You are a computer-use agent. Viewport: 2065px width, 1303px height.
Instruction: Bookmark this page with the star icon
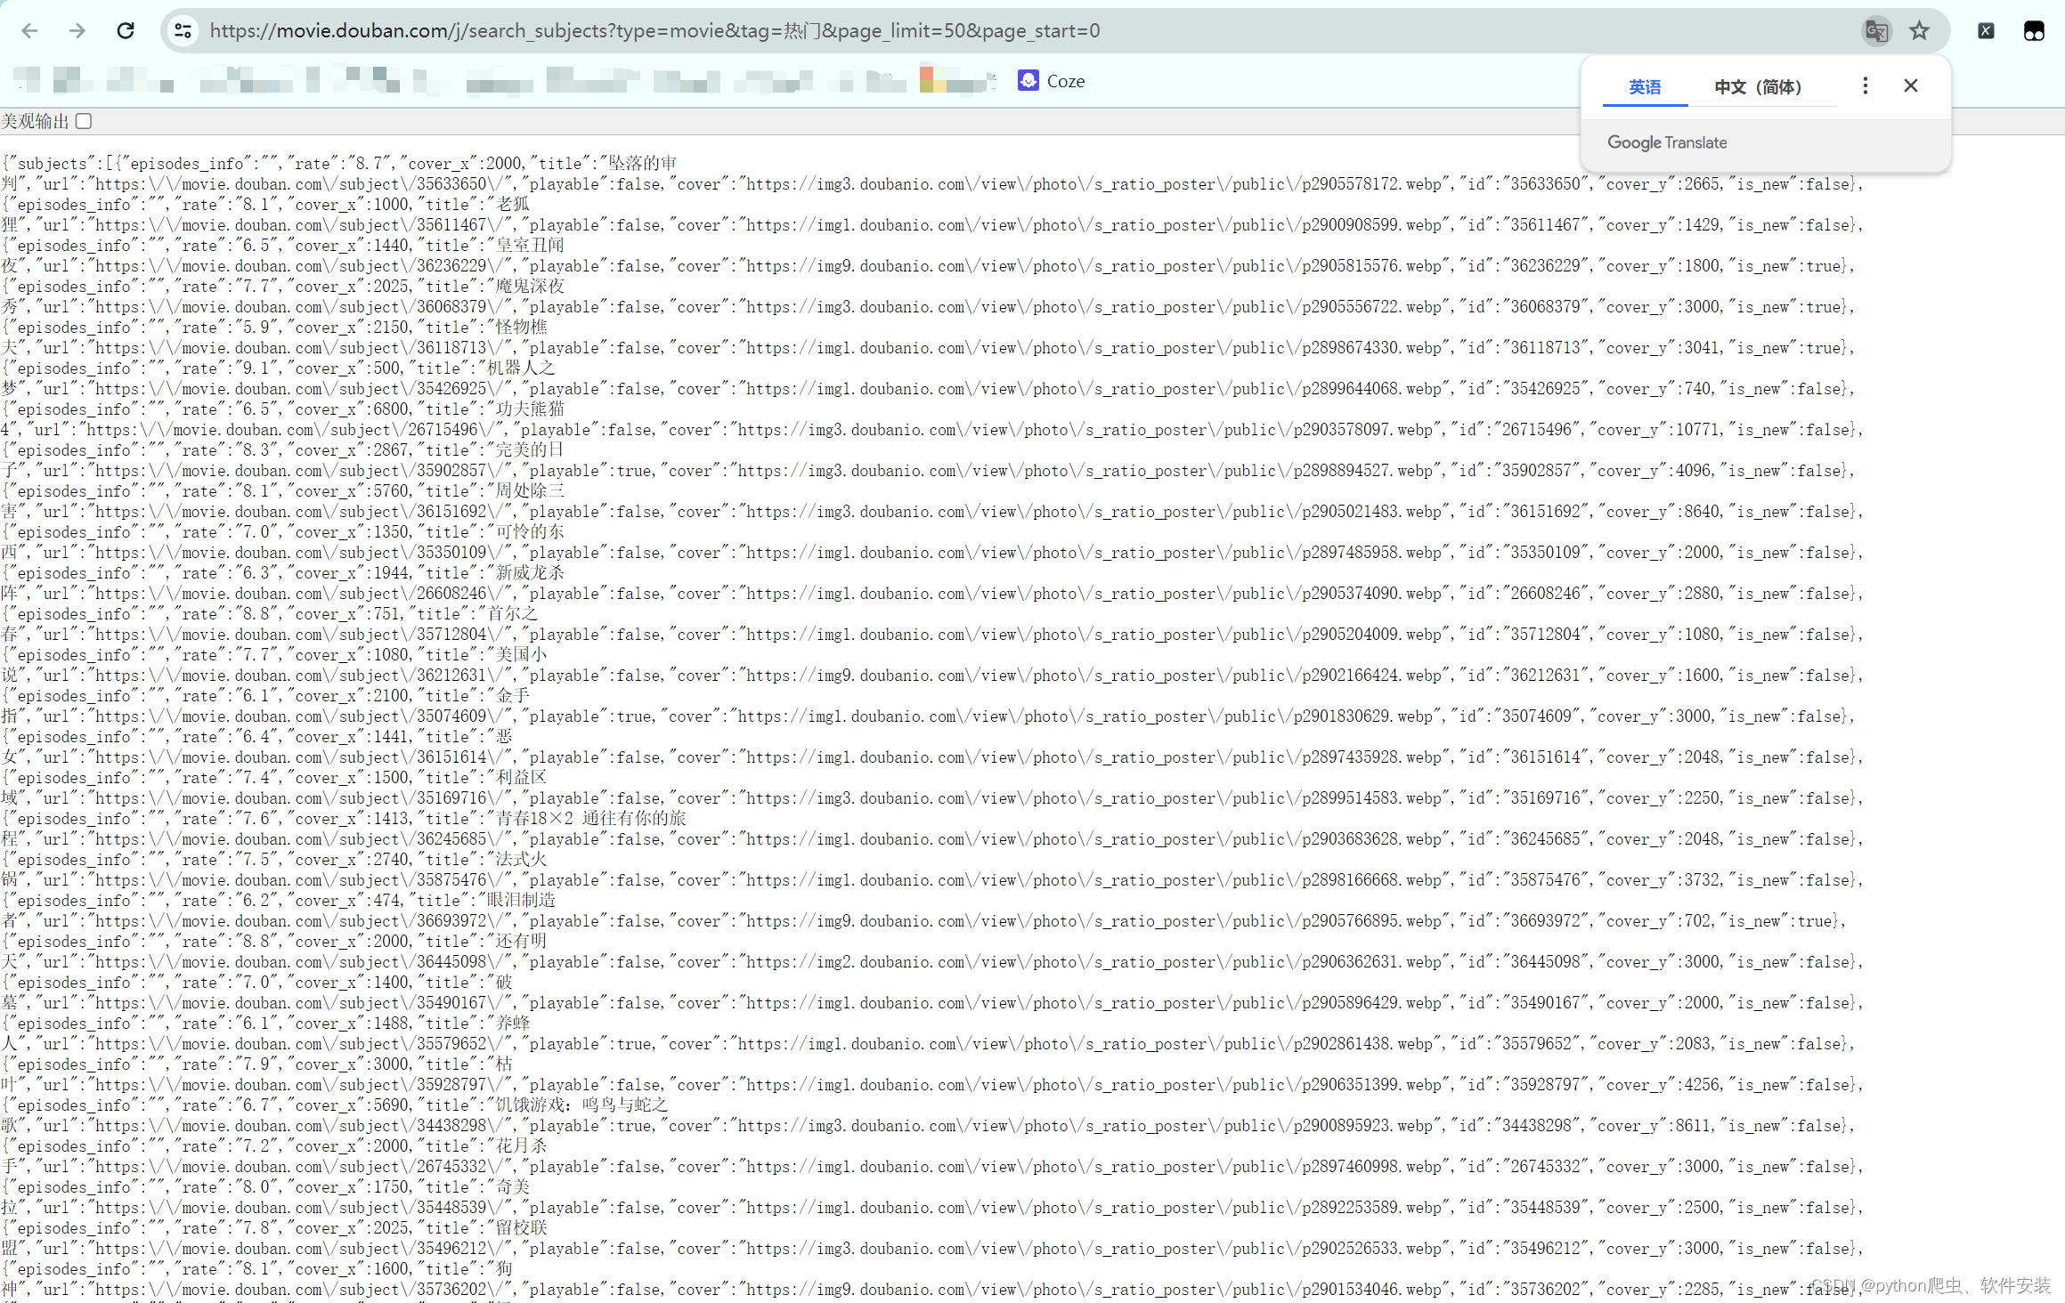[x=1919, y=31]
